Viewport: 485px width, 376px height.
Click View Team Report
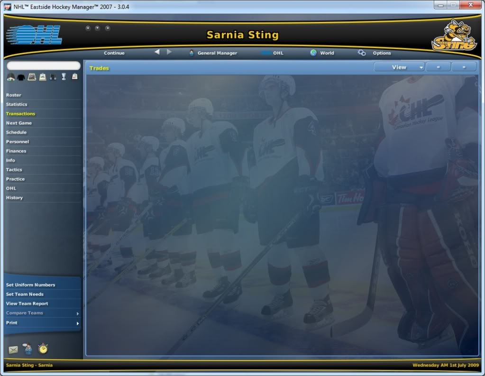[x=27, y=303]
